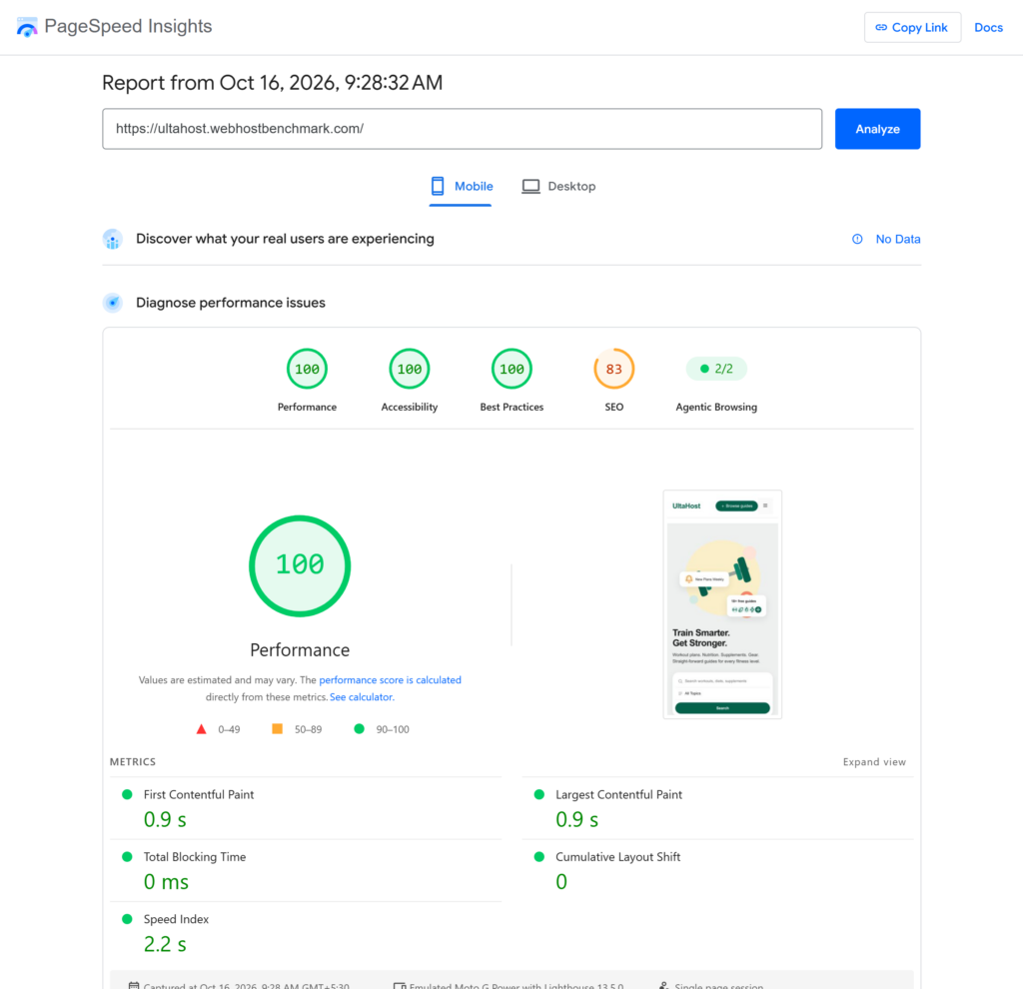
Task: Click the Analyze button
Action: (877, 129)
